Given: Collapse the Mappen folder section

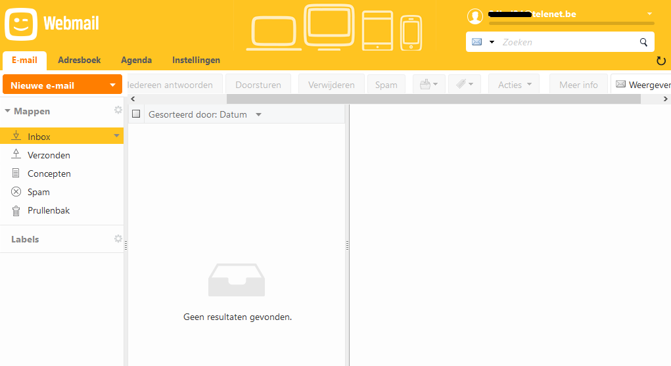Looking at the screenshot, I should tap(7, 111).
